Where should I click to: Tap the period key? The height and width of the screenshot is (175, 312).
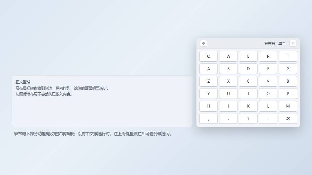[x=228, y=118]
